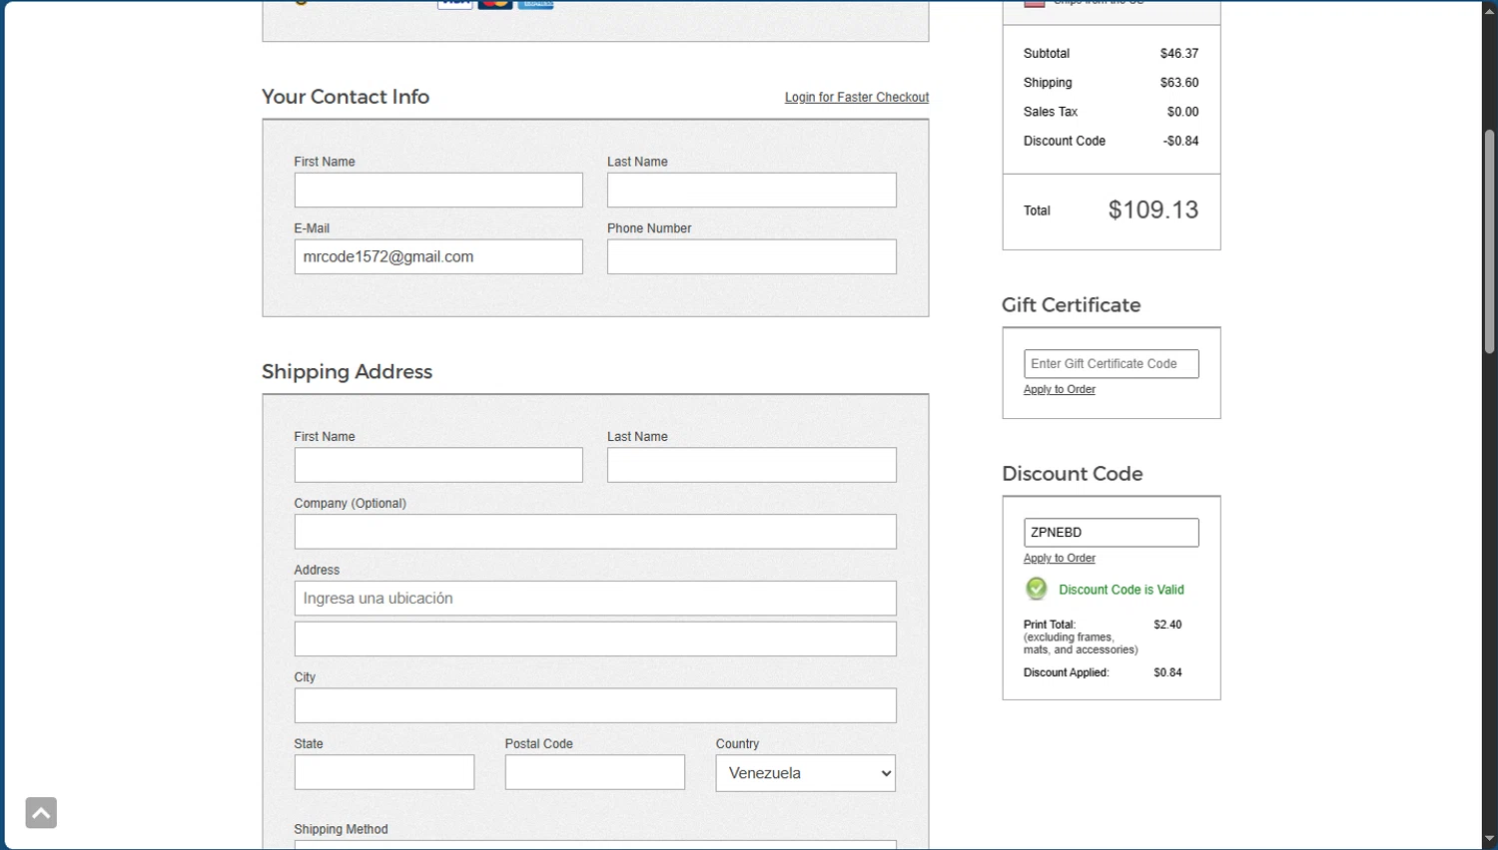Focus Contact Info Last Name field
1498x850 pixels.
click(x=752, y=190)
